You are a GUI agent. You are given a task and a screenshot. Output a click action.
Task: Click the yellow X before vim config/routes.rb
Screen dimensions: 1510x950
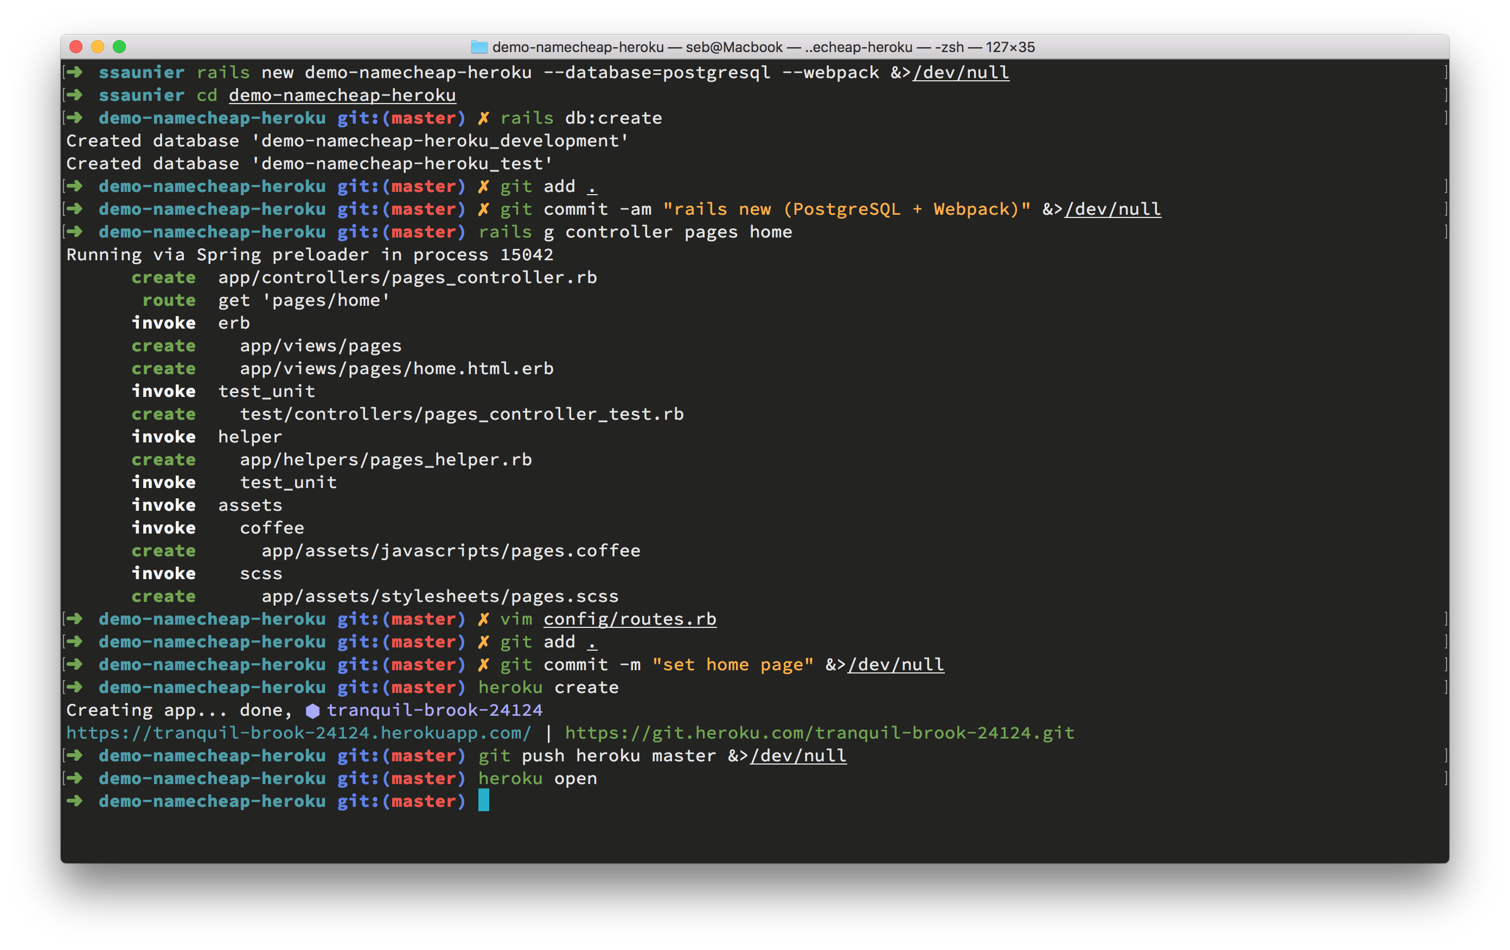483,619
